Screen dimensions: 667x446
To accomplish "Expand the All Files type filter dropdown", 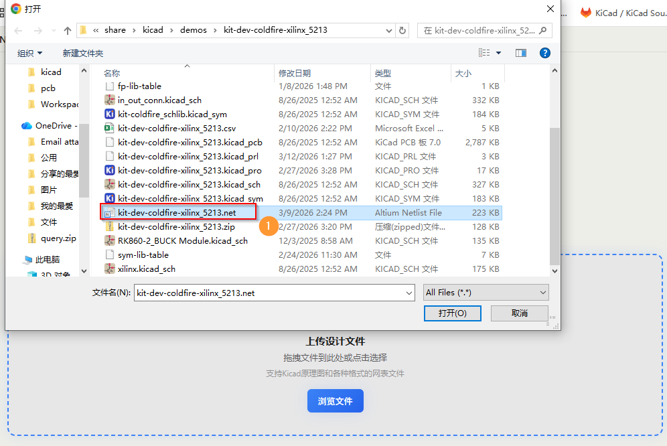I will (x=486, y=293).
